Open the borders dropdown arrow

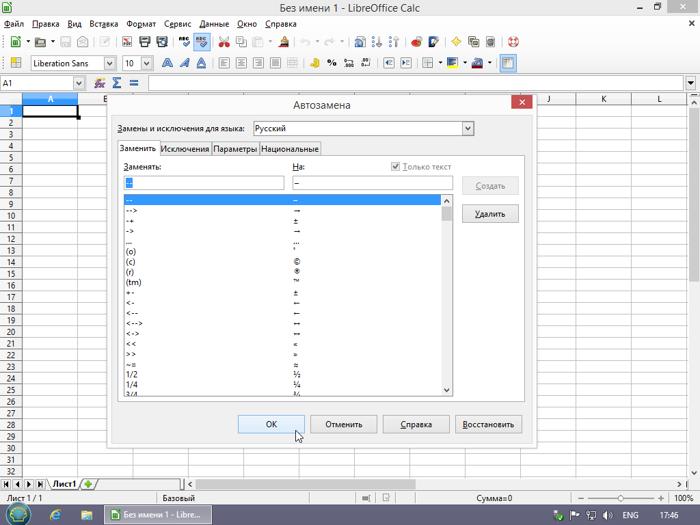(440, 63)
